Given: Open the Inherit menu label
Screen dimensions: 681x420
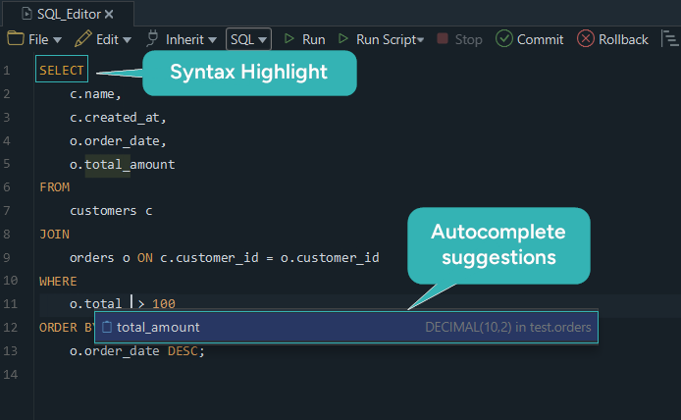Looking at the screenshot, I should tap(184, 39).
